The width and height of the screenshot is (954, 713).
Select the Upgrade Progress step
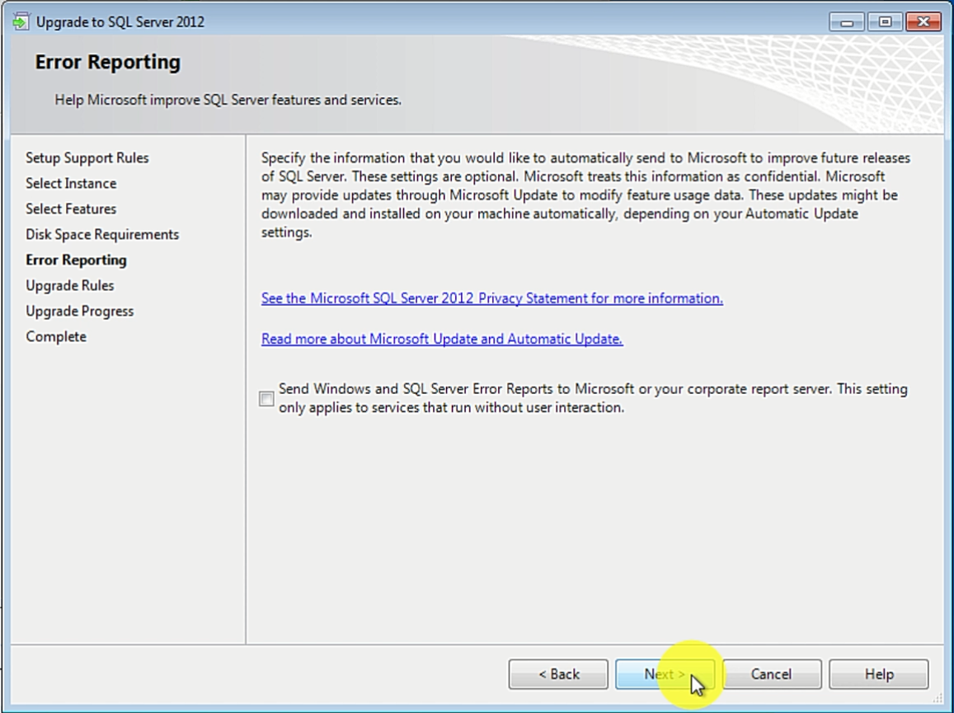[x=80, y=311]
